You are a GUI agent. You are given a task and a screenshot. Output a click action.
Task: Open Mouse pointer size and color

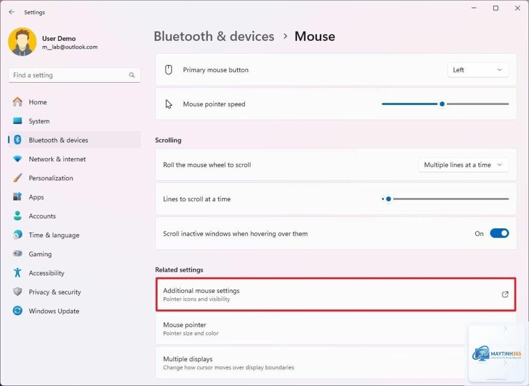tap(336, 329)
